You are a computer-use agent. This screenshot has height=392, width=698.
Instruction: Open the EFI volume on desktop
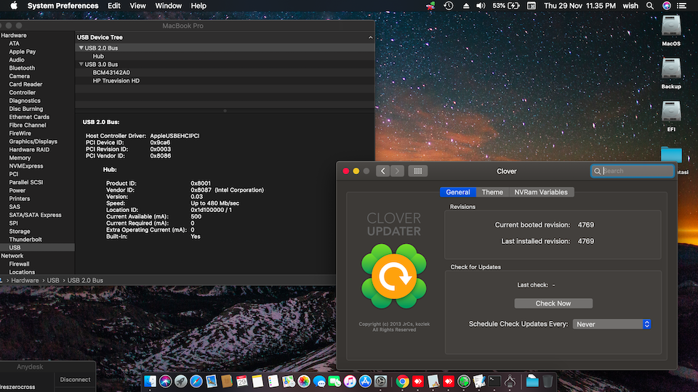pyautogui.click(x=671, y=116)
